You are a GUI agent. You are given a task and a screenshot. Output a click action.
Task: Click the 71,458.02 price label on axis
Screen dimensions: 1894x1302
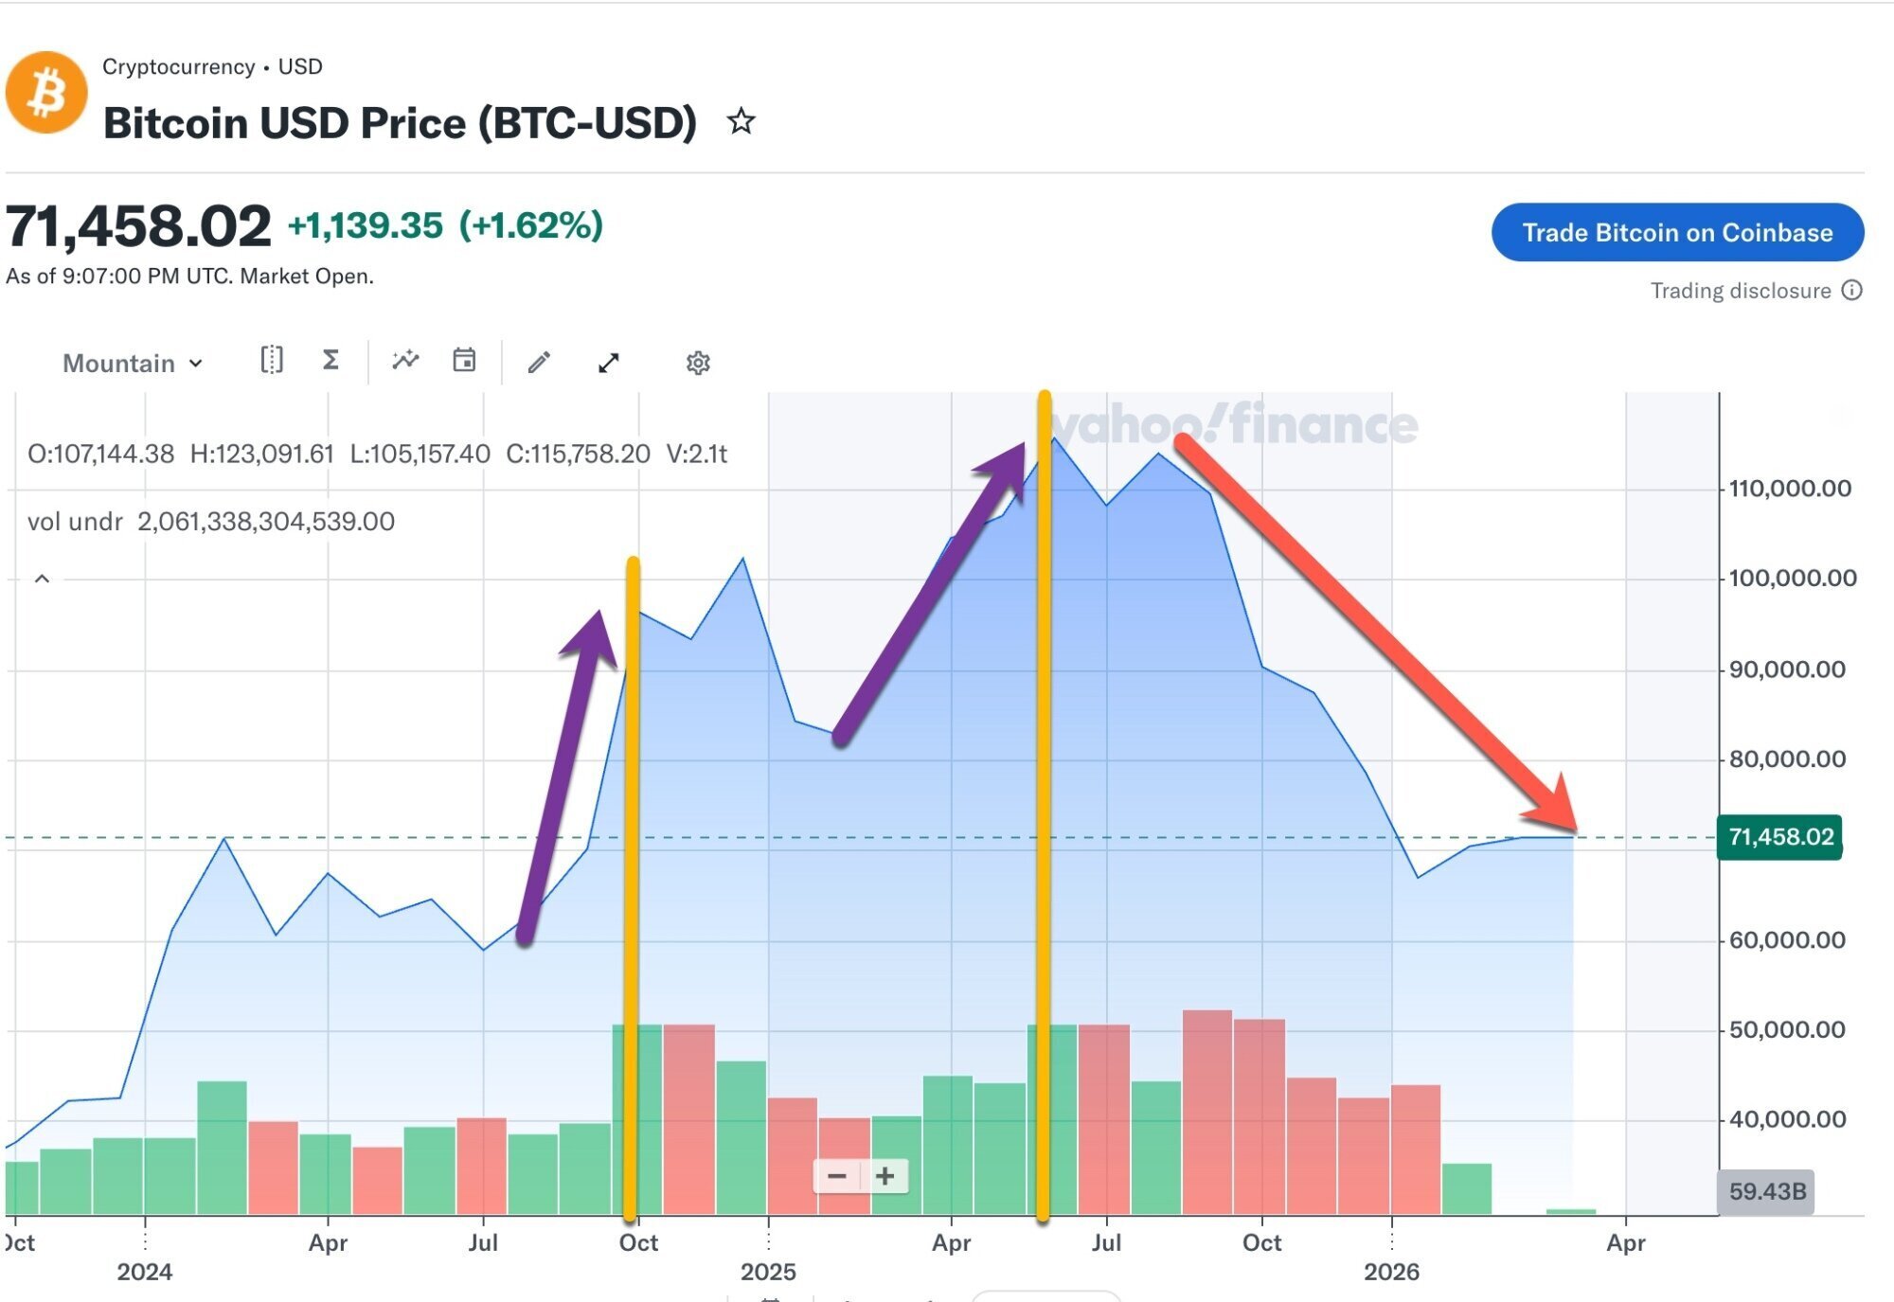tap(1779, 837)
